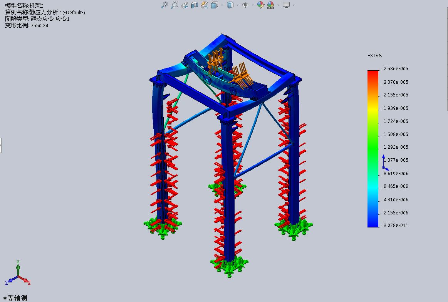The height and width of the screenshot is (302, 448).
Task: Click the legend value 1.508e-005
Action: 396,134
